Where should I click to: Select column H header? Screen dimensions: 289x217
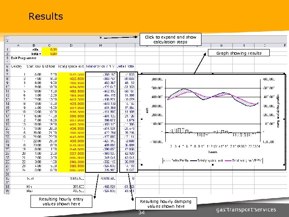tap(100, 45)
